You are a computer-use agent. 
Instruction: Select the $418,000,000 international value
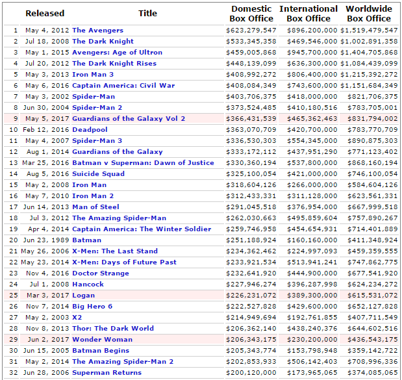[x=312, y=96]
